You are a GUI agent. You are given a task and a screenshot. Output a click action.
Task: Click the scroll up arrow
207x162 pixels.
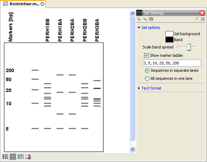[132, 14]
